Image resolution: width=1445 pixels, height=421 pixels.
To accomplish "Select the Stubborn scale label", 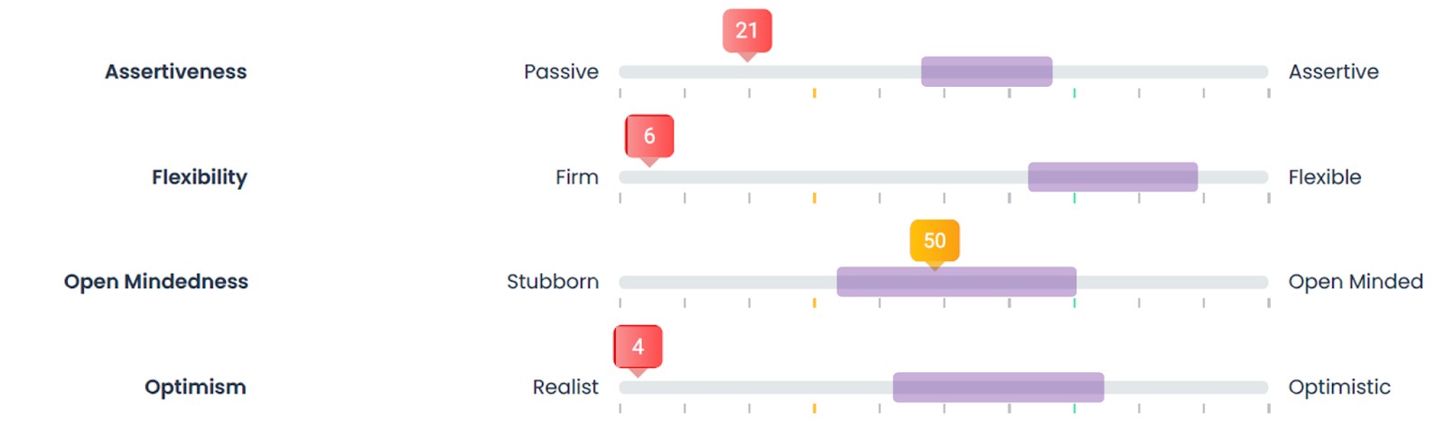I will coord(553,282).
